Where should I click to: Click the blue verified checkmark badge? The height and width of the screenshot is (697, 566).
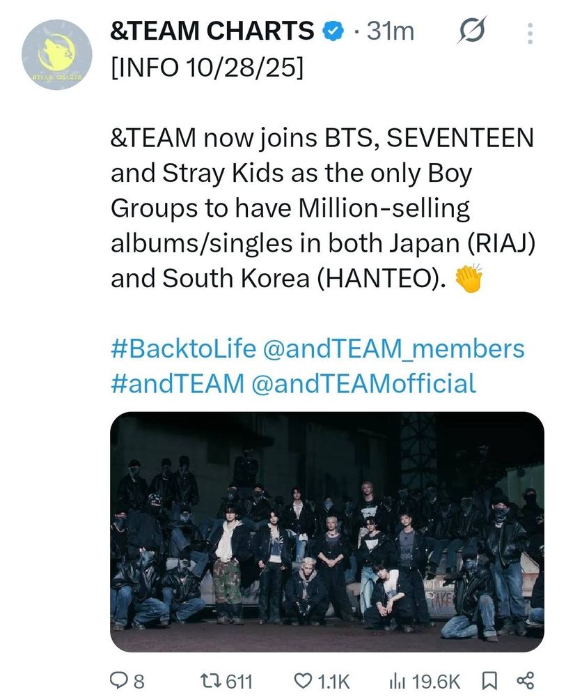[x=333, y=31]
